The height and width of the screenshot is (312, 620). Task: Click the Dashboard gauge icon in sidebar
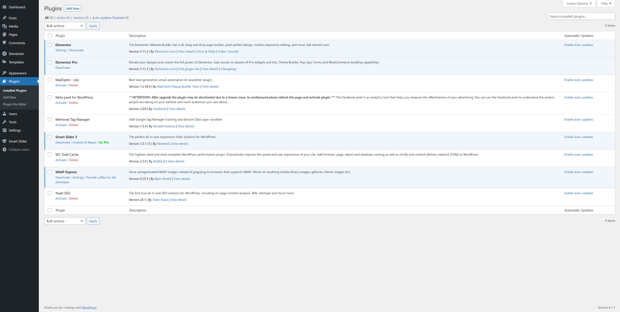pos(4,7)
